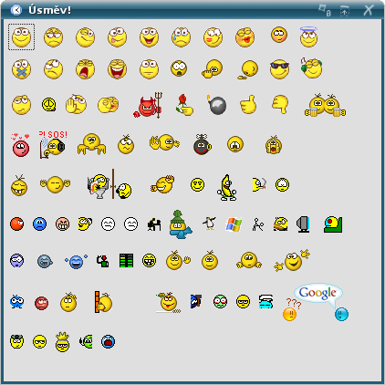Pick the blue sad ball emoticon

point(39,224)
